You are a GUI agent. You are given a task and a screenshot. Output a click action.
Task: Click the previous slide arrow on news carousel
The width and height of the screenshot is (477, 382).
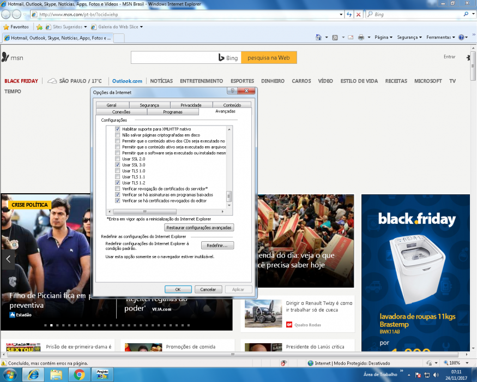pos(8,259)
